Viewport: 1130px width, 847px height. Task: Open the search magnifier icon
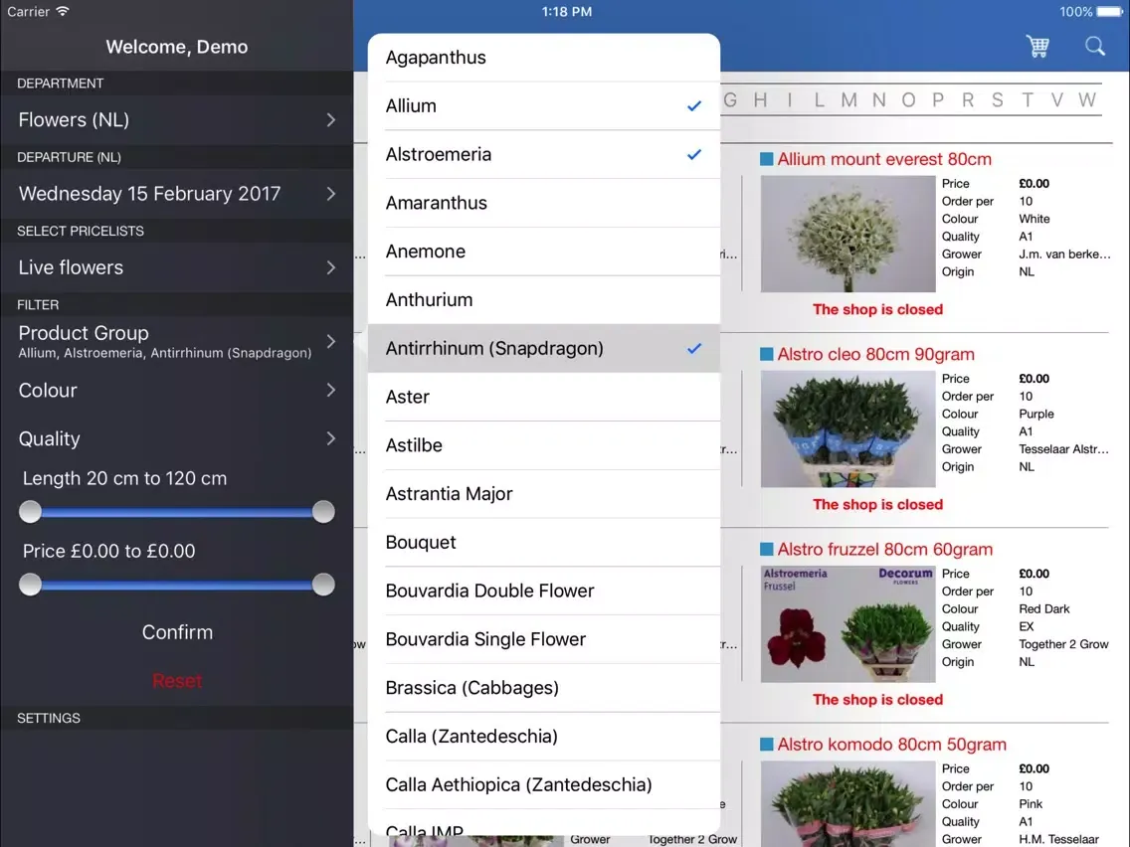click(1094, 47)
